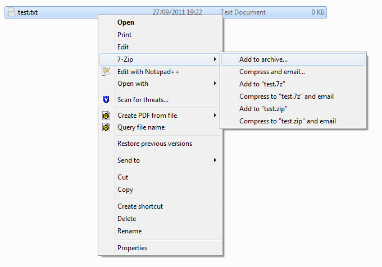Choose Compress to "test.7z" and email
Screen dimensions: 382x267
click(293, 96)
